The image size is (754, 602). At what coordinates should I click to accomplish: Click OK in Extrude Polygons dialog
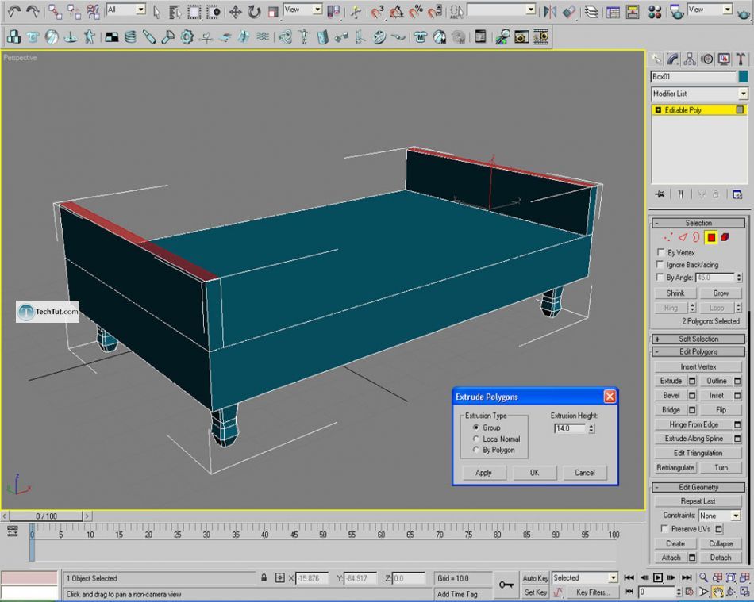click(x=535, y=473)
